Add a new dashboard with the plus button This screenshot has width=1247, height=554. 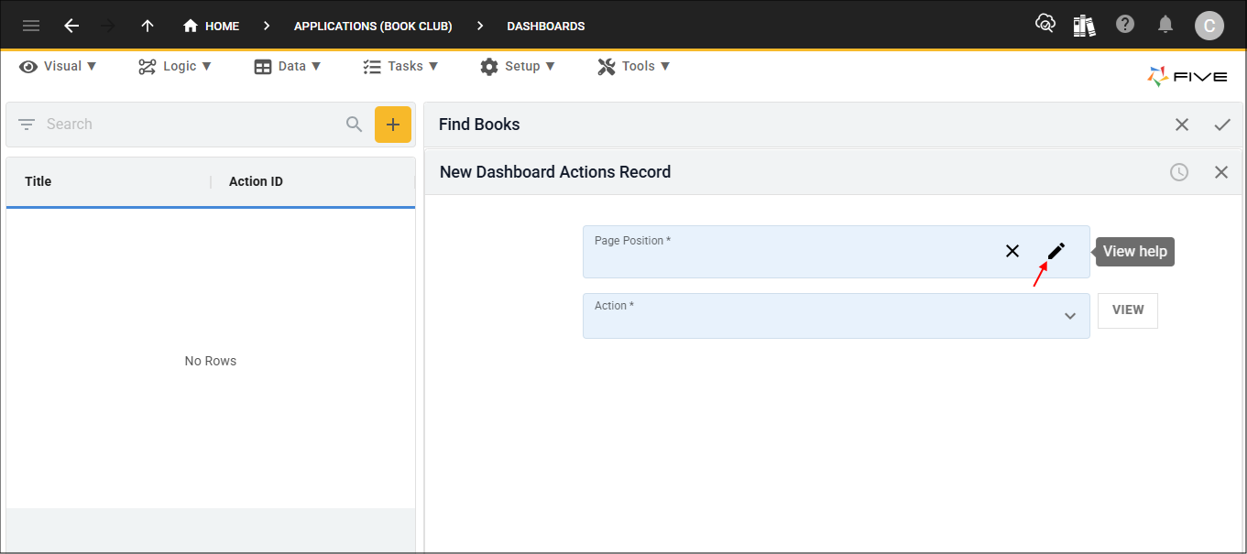pos(393,125)
